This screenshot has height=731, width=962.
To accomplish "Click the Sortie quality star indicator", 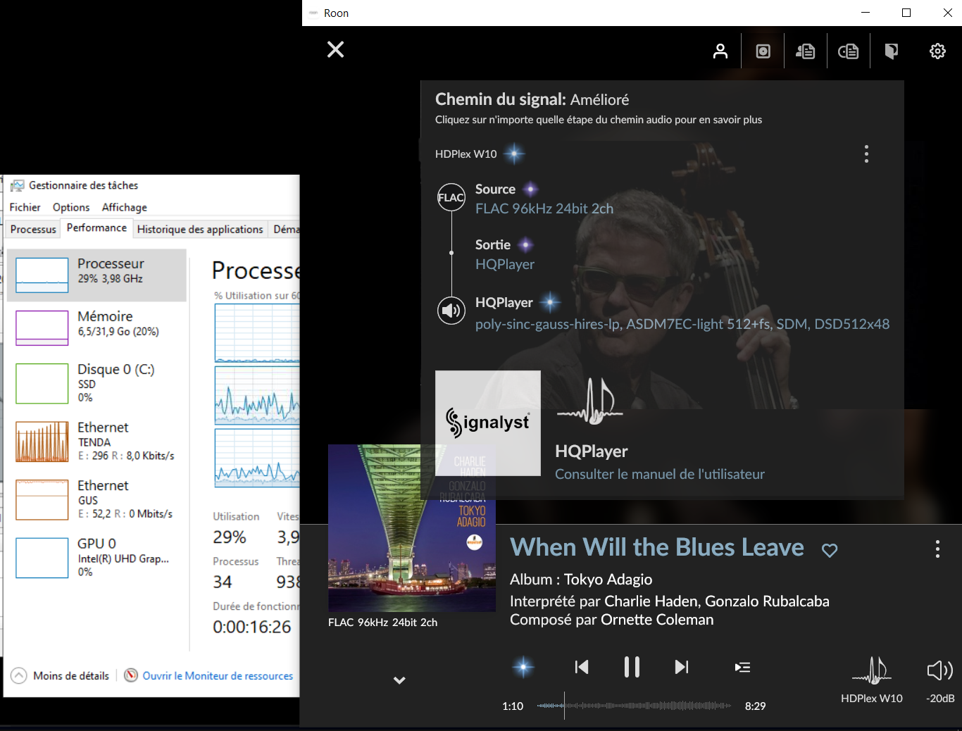I will click(525, 245).
